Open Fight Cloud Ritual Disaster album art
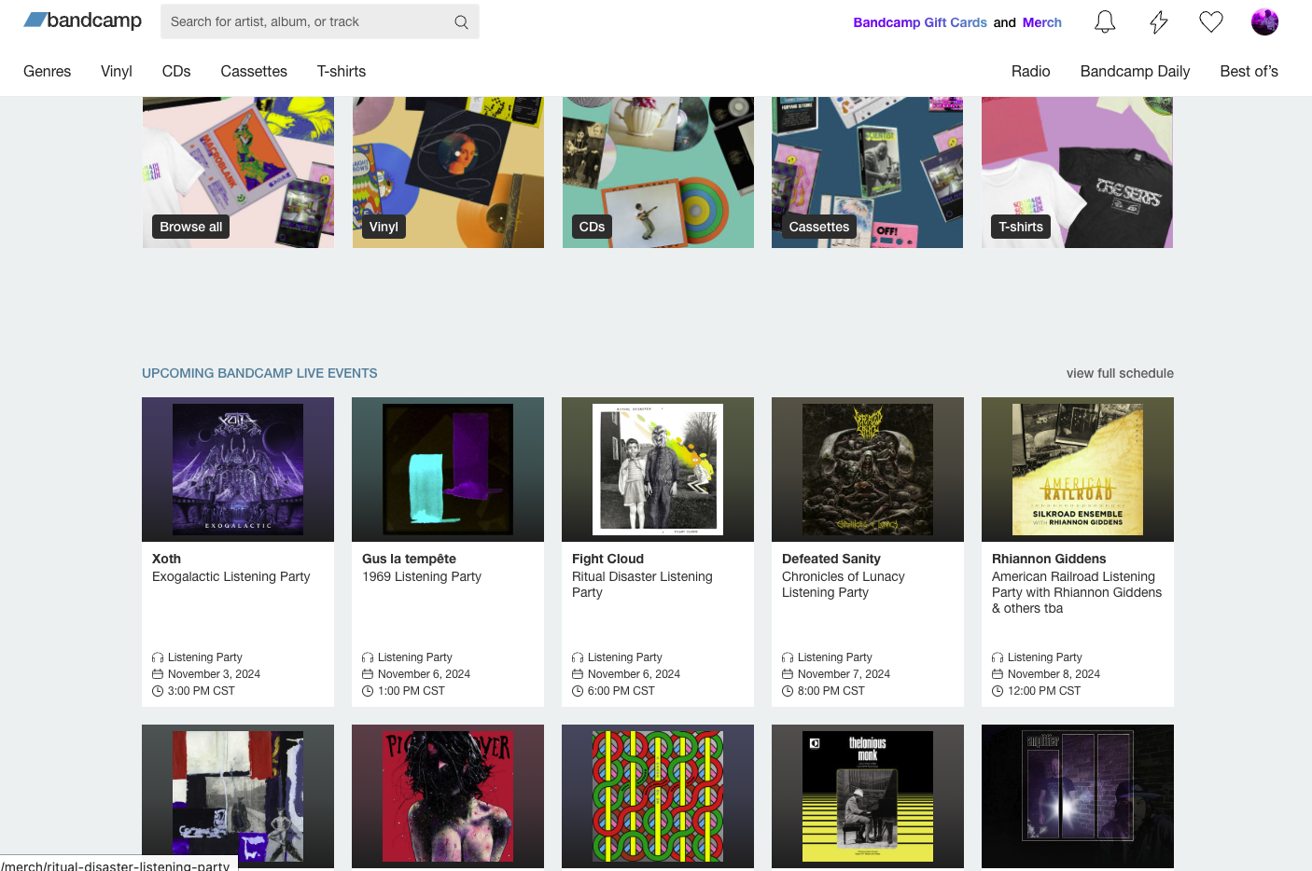 [x=658, y=469]
